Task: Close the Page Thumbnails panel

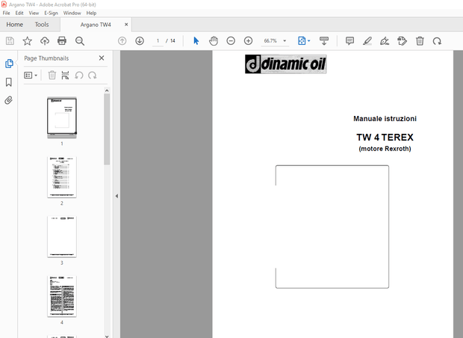Action: (102, 58)
